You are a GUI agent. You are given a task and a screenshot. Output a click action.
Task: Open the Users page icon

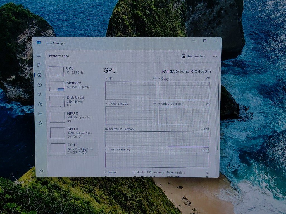(x=40, y=104)
